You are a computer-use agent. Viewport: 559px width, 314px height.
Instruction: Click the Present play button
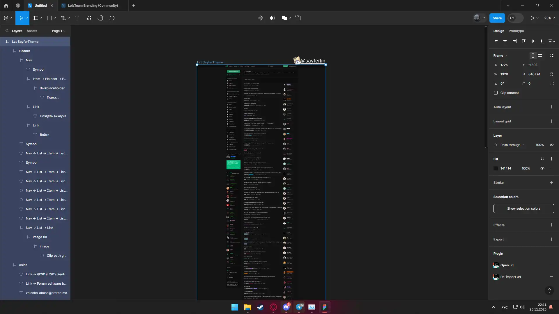point(532,18)
